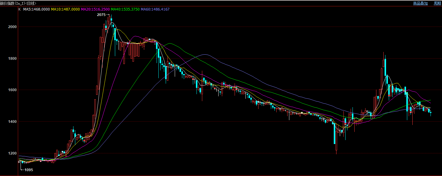Select the K indicator label
This screenshot has height=176, width=442.
(x=20, y=9)
